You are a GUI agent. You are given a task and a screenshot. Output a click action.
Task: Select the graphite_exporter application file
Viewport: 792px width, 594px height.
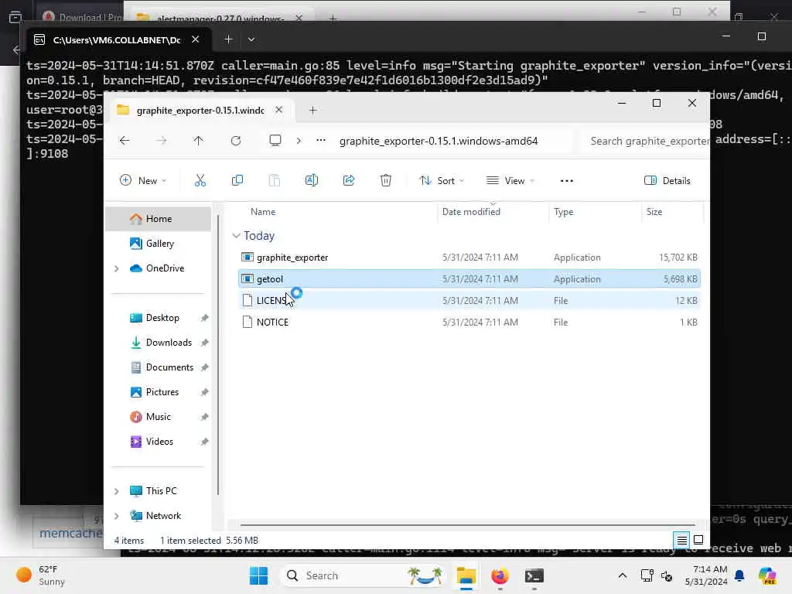point(469,258)
